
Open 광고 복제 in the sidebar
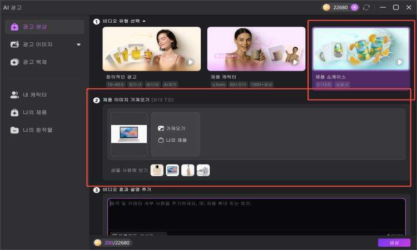pos(44,62)
